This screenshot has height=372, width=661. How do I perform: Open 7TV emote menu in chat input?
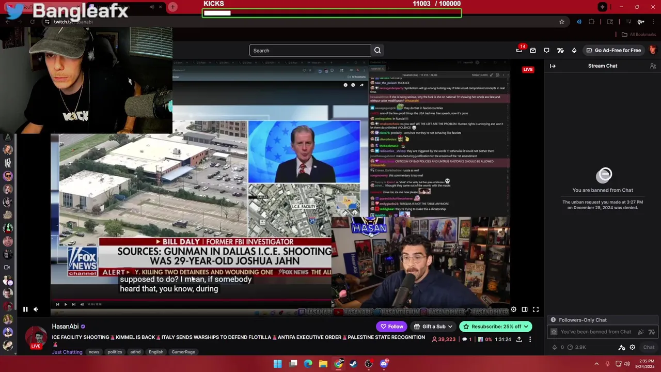tap(652, 332)
